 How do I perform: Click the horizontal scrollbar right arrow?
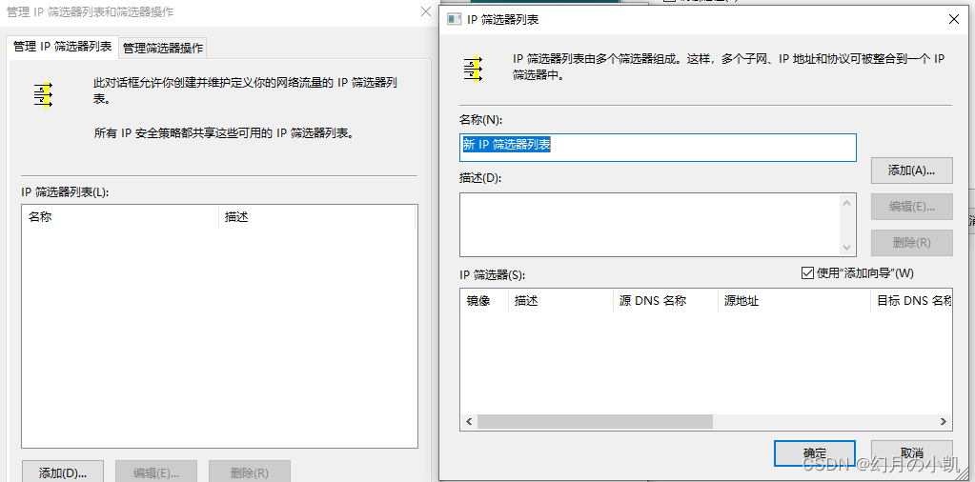pyautogui.click(x=944, y=421)
